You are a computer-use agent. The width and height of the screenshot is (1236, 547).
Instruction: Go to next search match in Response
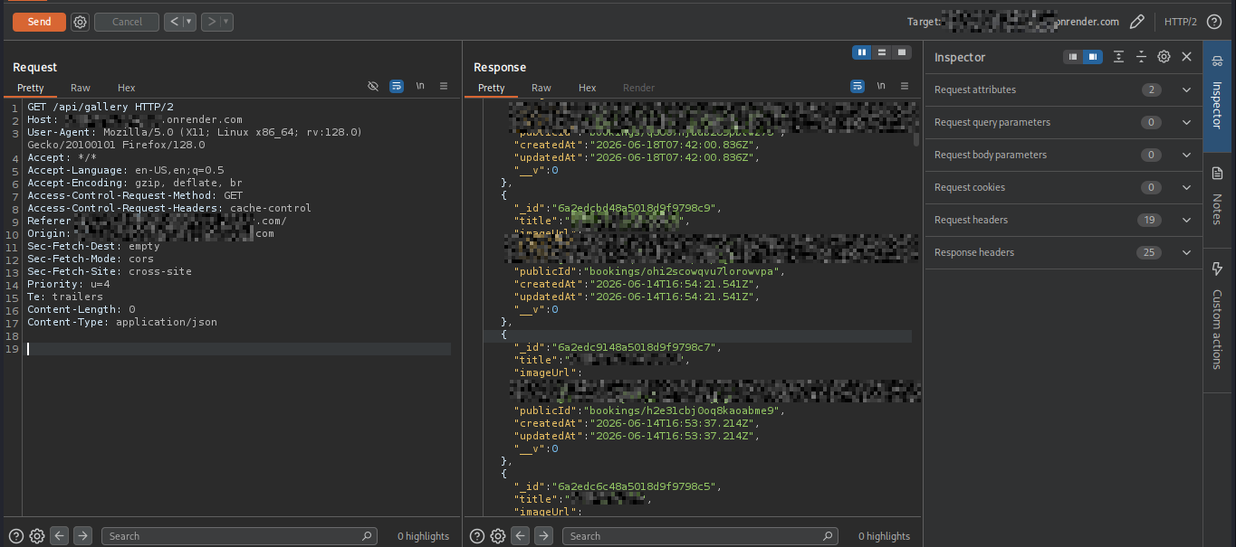pyautogui.click(x=543, y=536)
